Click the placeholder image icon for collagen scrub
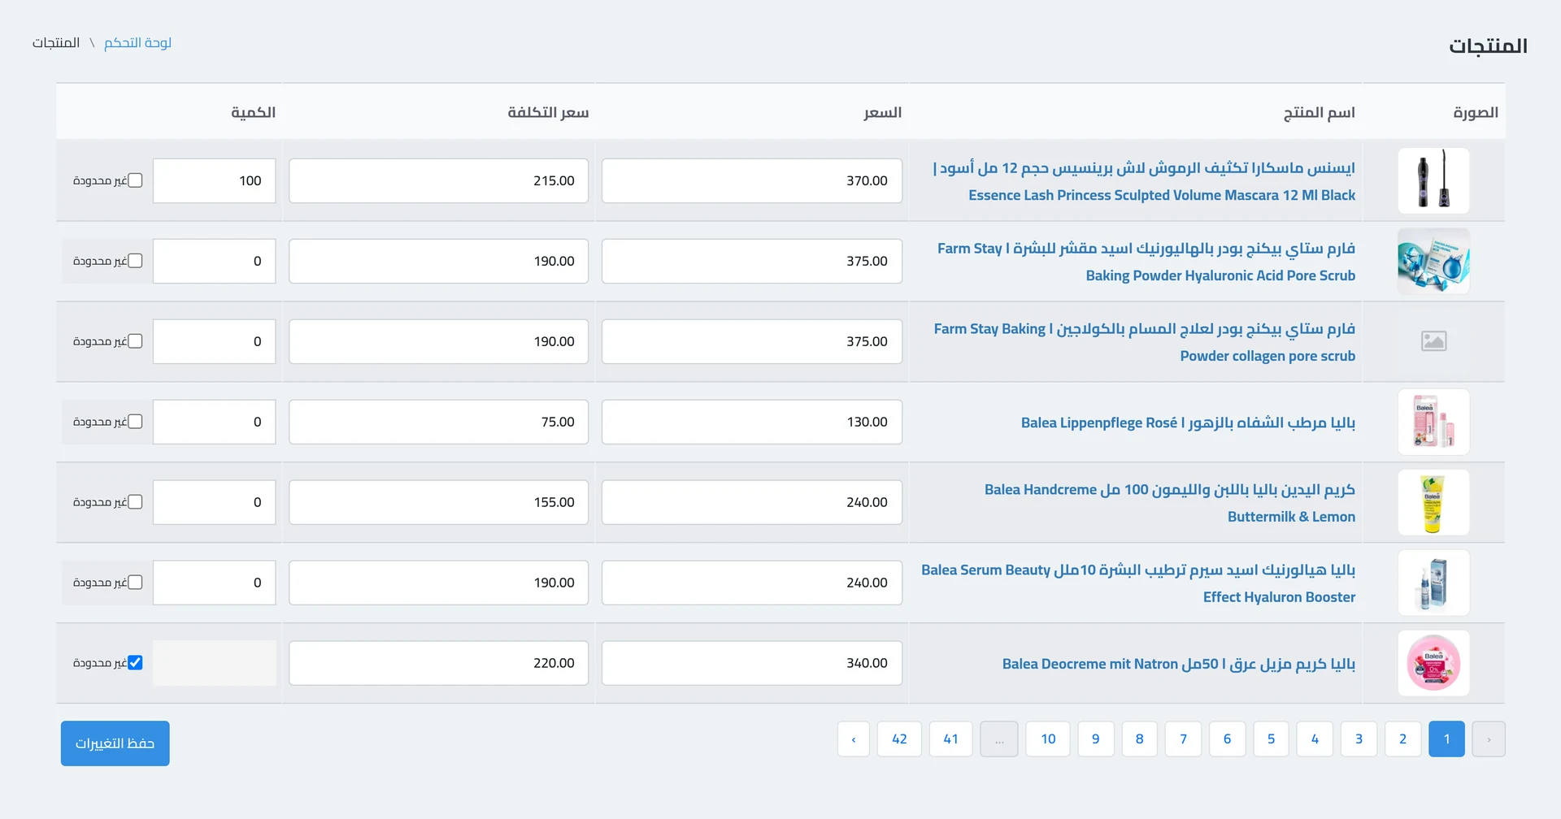The height and width of the screenshot is (819, 1561). [x=1433, y=341]
